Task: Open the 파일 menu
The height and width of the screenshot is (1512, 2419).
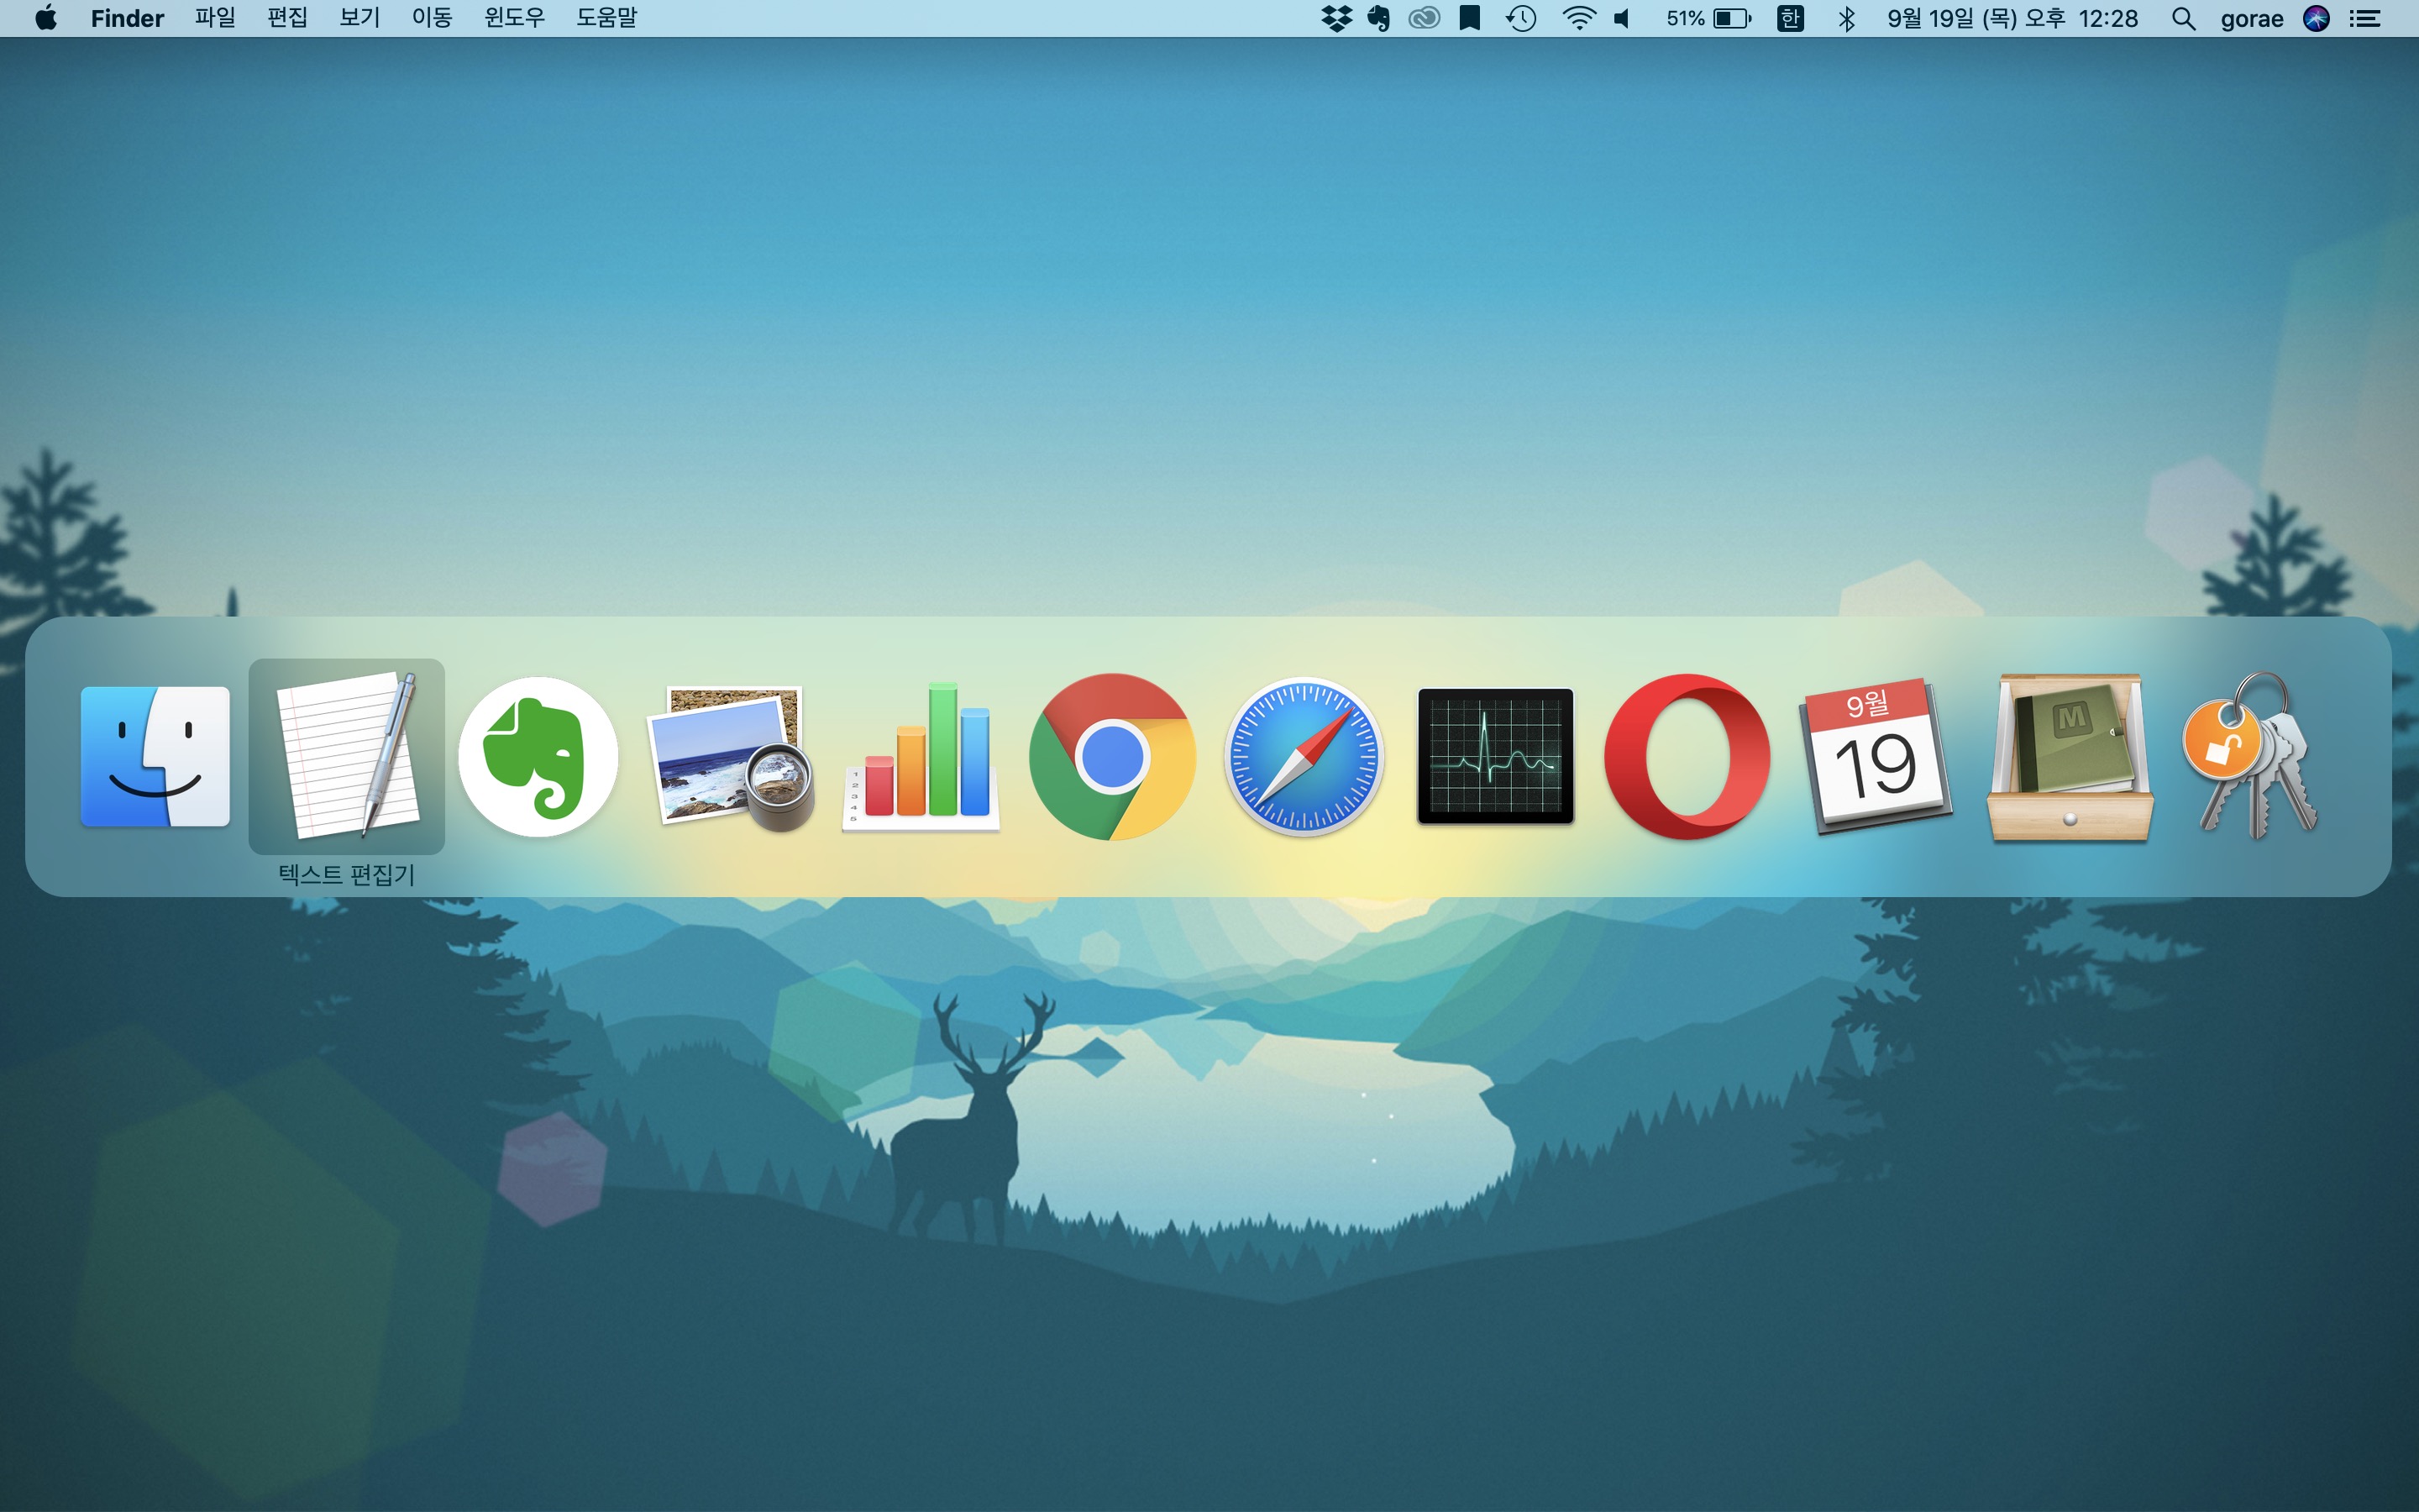Action: click(x=215, y=18)
